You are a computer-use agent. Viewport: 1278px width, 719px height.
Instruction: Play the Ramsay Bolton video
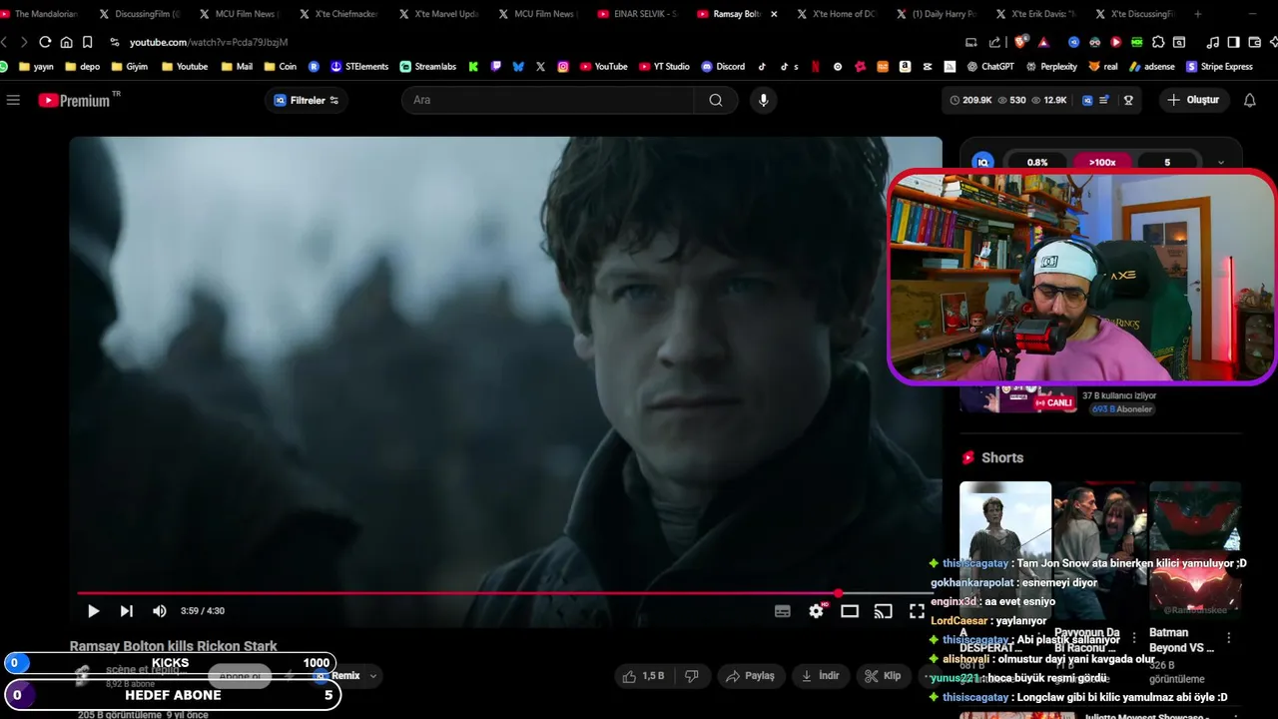click(93, 611)
